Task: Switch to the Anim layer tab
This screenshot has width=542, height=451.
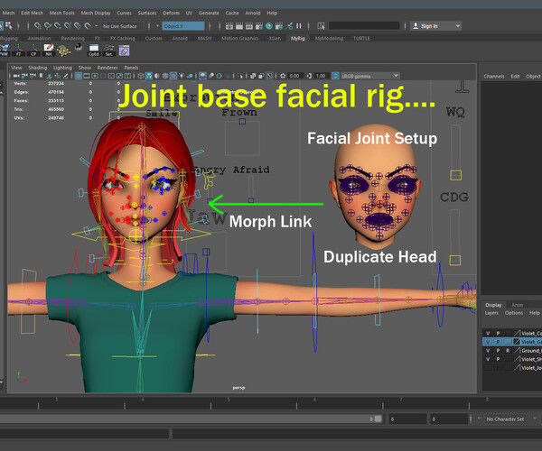Action: (x=517, y=305)
